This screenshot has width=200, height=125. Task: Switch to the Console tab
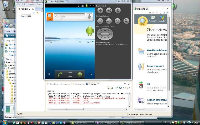pos(92,84)
